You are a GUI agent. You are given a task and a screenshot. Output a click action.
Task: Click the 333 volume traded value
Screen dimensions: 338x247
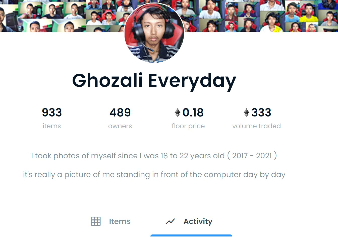(x=261, y=112)
